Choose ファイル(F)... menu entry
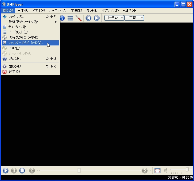 (x=30, y=17)
